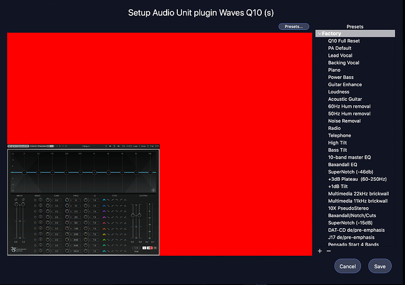Click the right output fader handle
This screenshot has height=285, width=405.
[140, 215]
